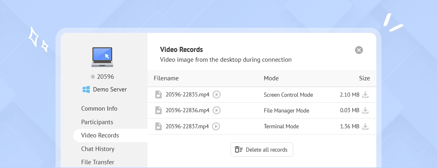Screen dimensions: 437x168
Task: Click the laptop computer icon
Action: coord(102,57)
